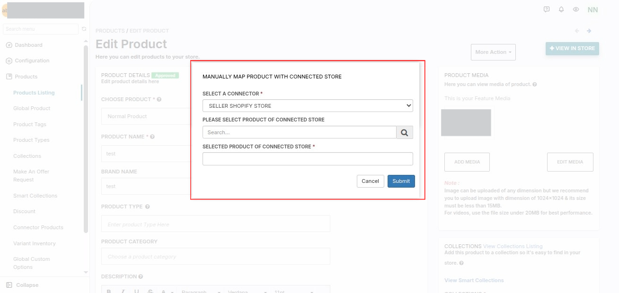This screenshot has height=293, width=619.
Task: Click the Collapse sidebar icon
Action: tap(9, 285)
